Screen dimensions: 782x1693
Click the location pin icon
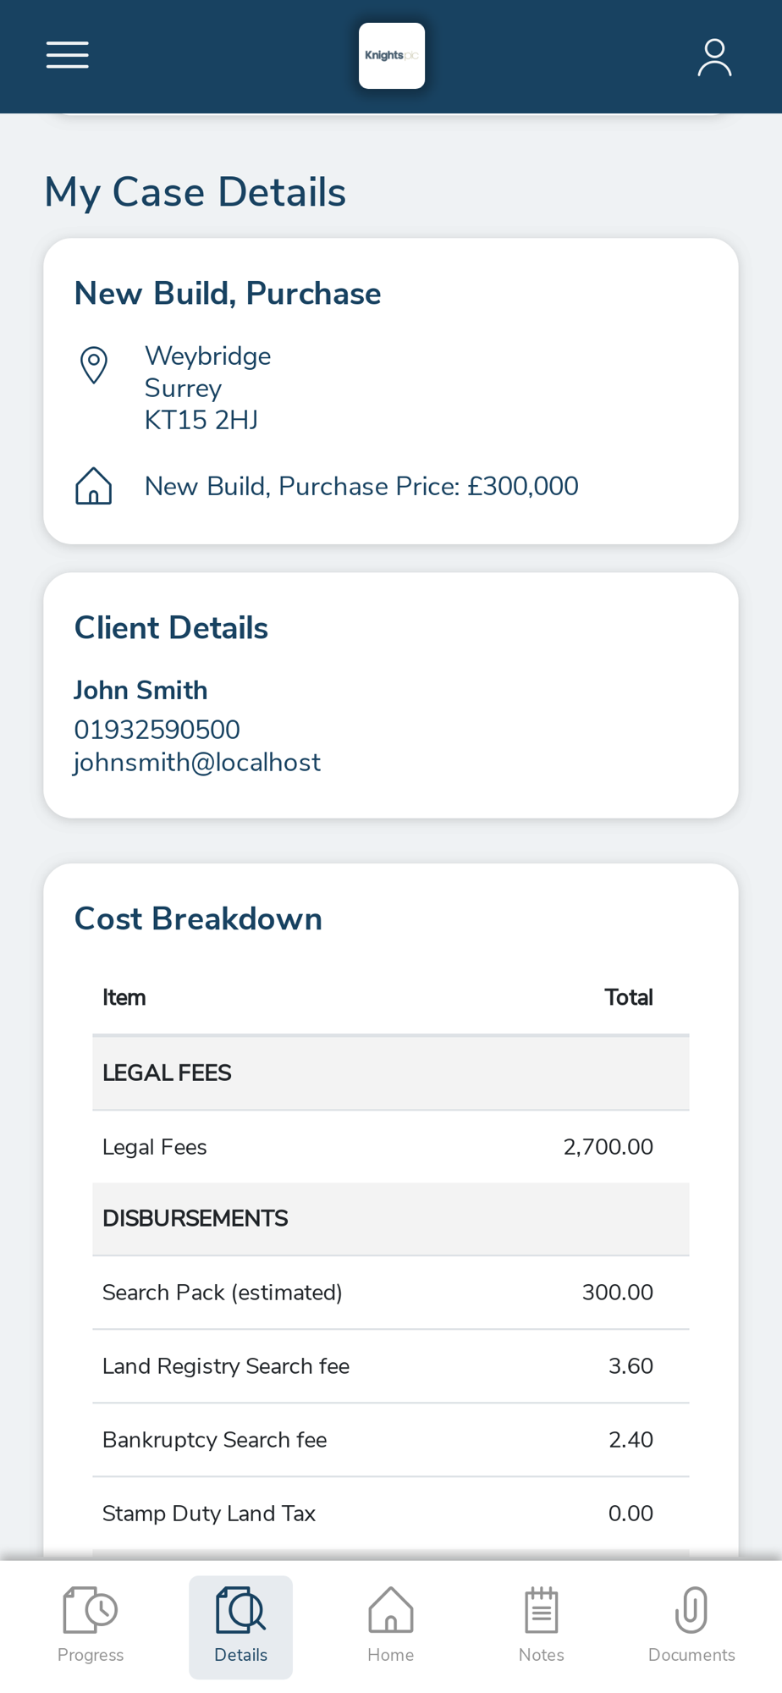pos(94,366)
